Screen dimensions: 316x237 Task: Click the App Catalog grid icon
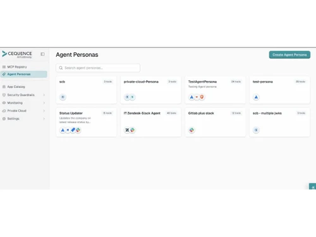4,87
